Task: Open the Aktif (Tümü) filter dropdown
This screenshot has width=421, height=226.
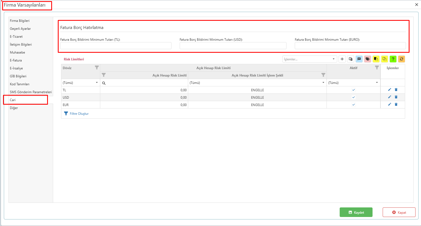Action: [x=353, y=83]
